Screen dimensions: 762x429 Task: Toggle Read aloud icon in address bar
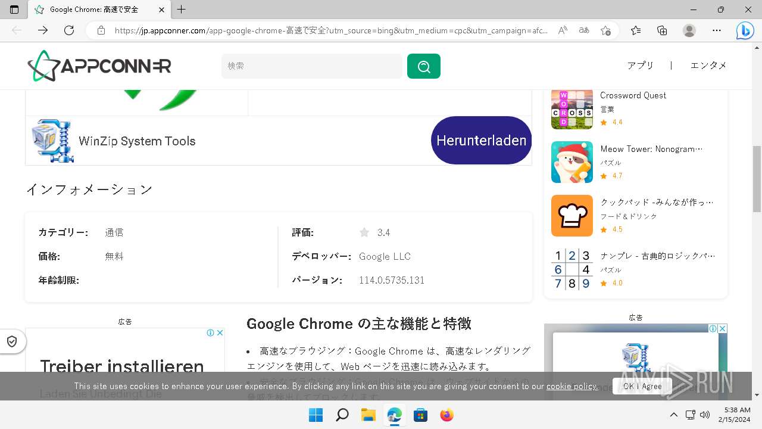[x=563, y=30]
